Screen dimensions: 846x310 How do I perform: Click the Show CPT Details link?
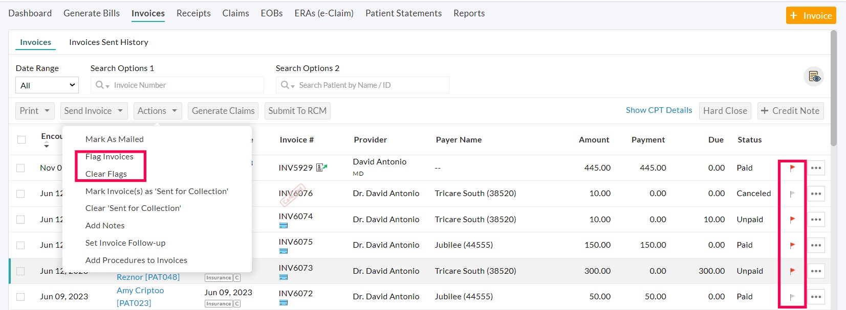(x=659, y=110)
